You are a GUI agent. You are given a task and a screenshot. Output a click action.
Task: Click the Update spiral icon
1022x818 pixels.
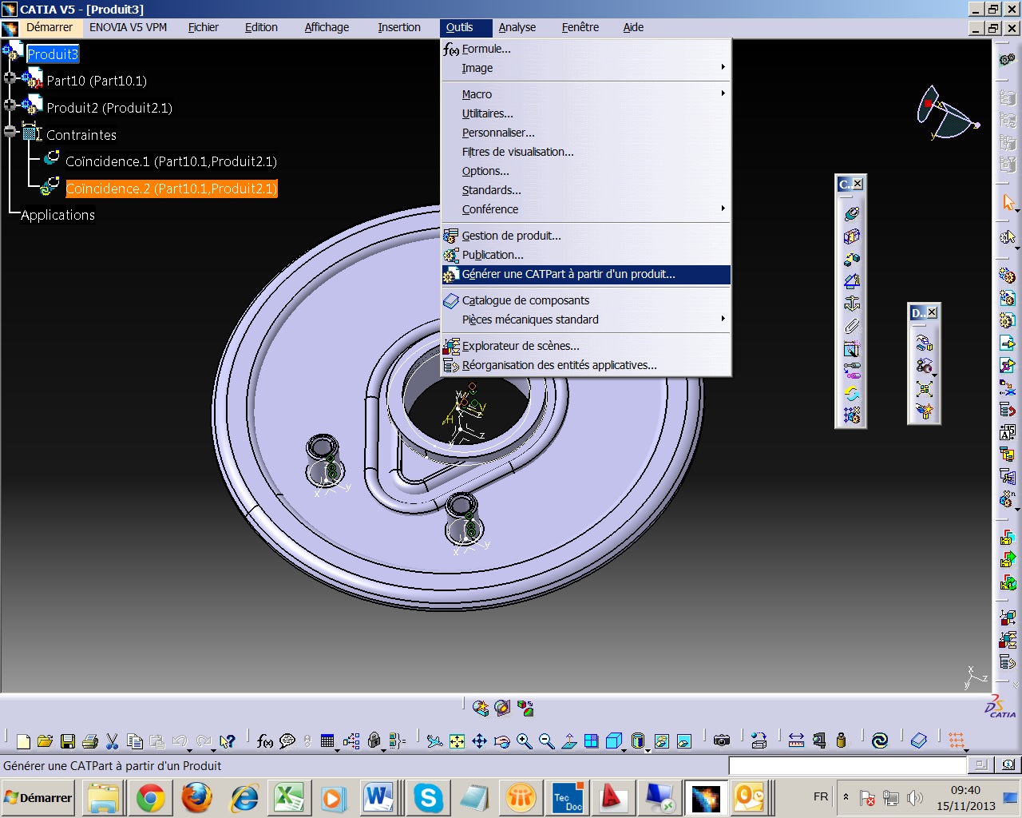(x=880, y=741)
